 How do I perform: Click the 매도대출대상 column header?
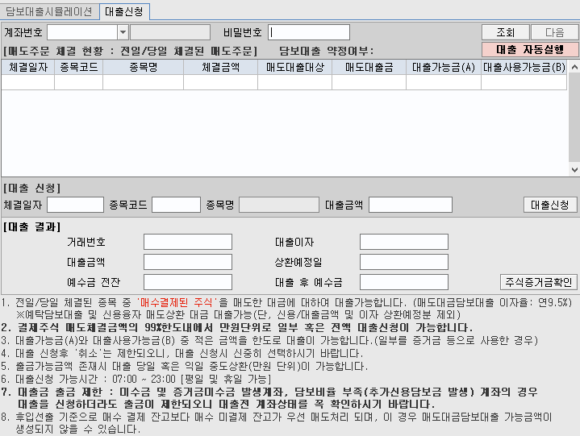[295, 67]
